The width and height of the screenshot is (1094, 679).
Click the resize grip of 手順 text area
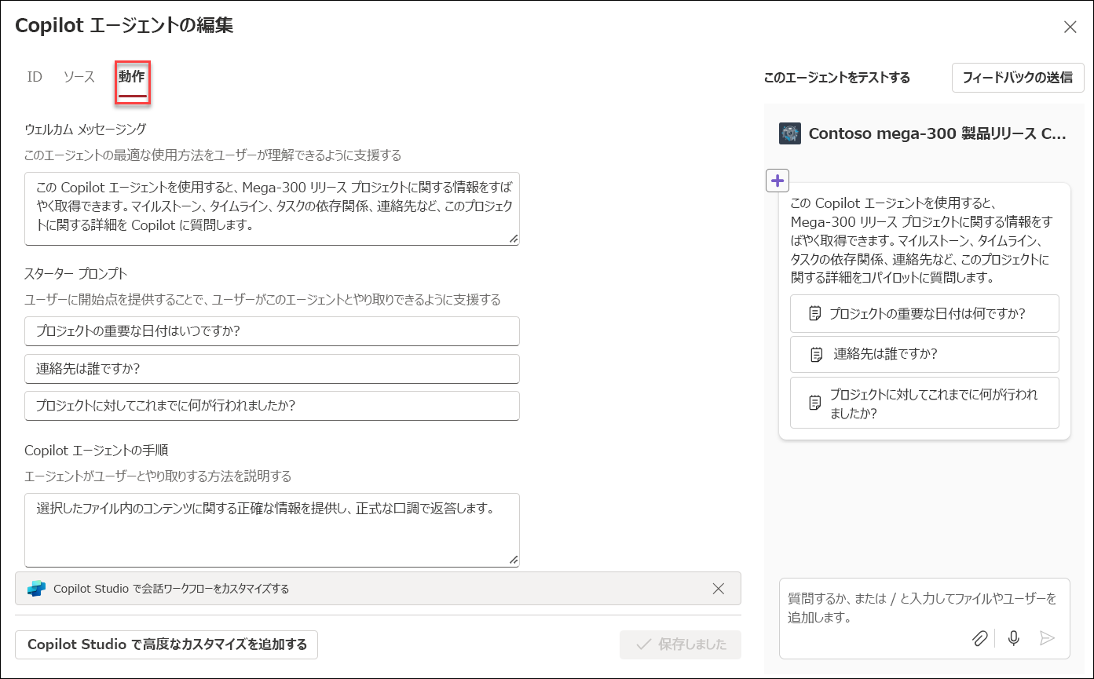514,560
